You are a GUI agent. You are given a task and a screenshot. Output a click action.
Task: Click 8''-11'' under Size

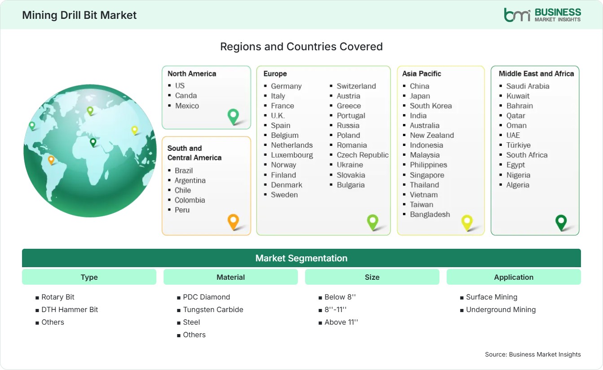coord(336,309)
